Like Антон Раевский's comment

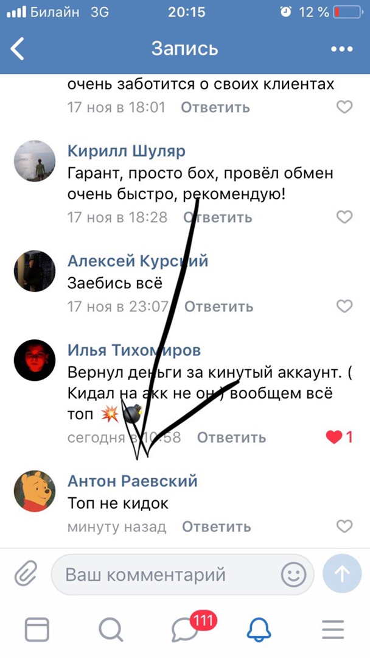click(344, 526)
